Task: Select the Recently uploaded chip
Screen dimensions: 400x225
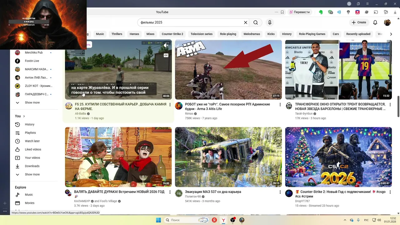Action: pyautogui.click(x=358, y=34)
